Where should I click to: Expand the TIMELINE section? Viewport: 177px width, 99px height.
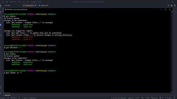coord(7,95)
